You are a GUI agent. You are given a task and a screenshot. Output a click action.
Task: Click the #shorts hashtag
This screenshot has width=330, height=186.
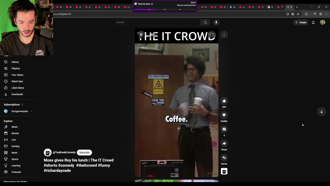point(51,165)
